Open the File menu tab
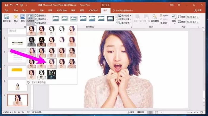The width and height of the screenshot is (208, 116). coord(6,10)
